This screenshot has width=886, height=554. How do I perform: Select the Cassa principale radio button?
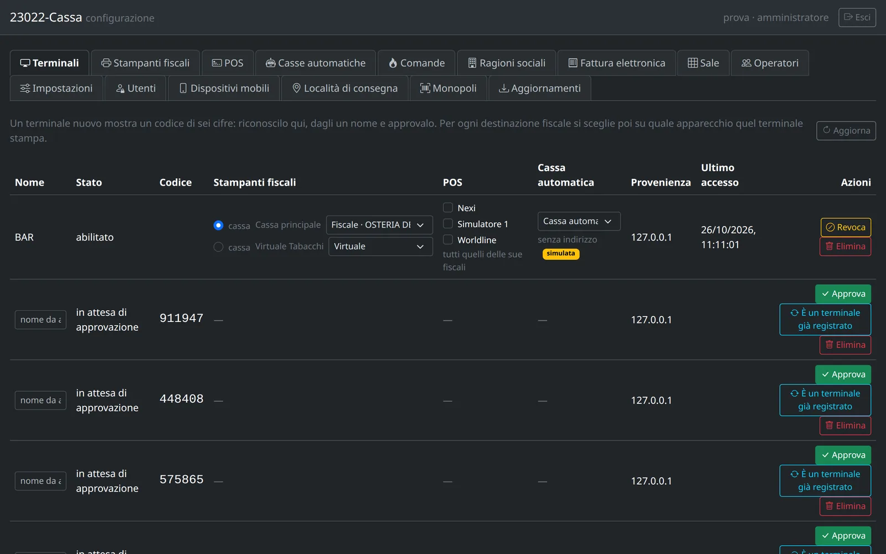pos(218,225)
